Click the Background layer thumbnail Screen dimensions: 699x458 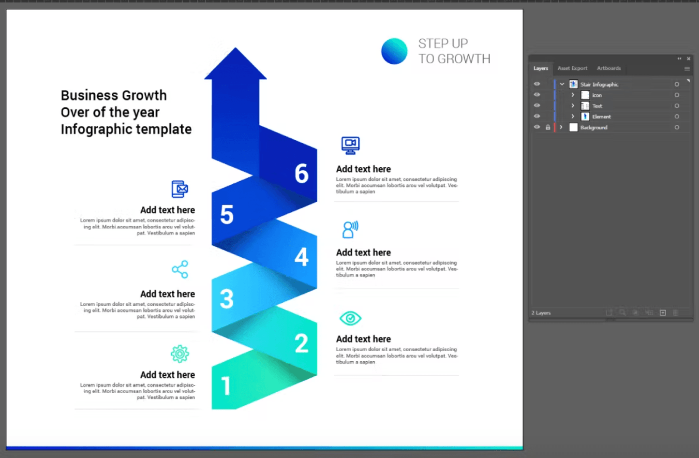[573, 128]
